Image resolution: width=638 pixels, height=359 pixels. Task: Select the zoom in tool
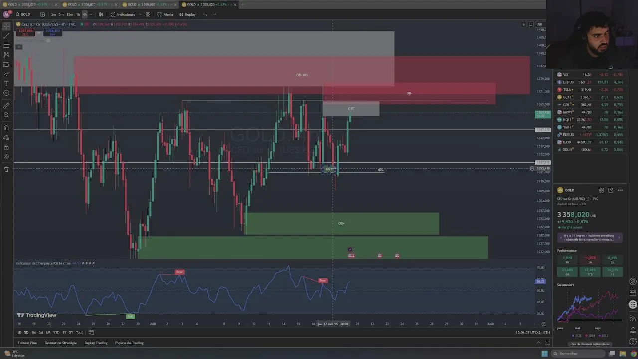(x=6, y=115)
